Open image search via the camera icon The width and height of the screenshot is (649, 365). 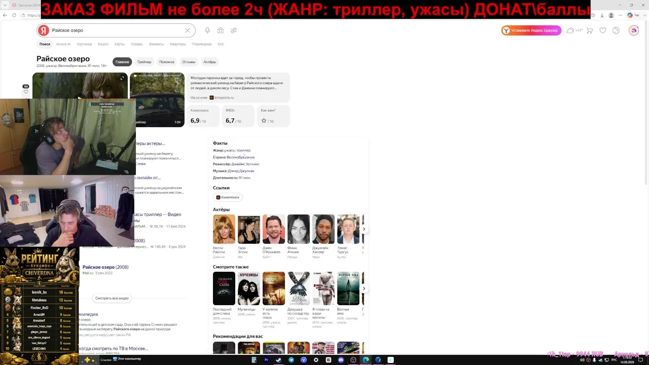tap(221, 30)
